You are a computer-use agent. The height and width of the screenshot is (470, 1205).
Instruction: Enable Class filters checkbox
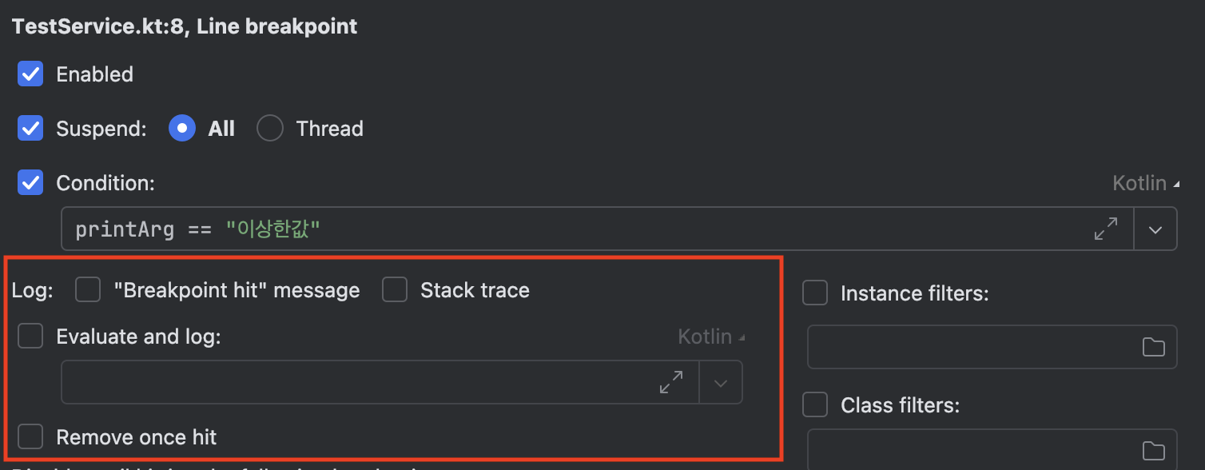(815, 405)
